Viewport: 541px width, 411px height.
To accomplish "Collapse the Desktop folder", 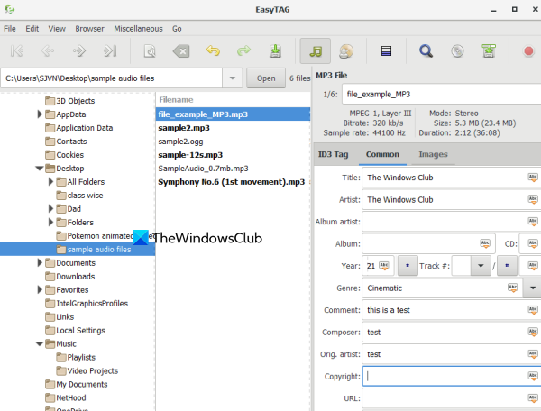I will coord(40,169).
